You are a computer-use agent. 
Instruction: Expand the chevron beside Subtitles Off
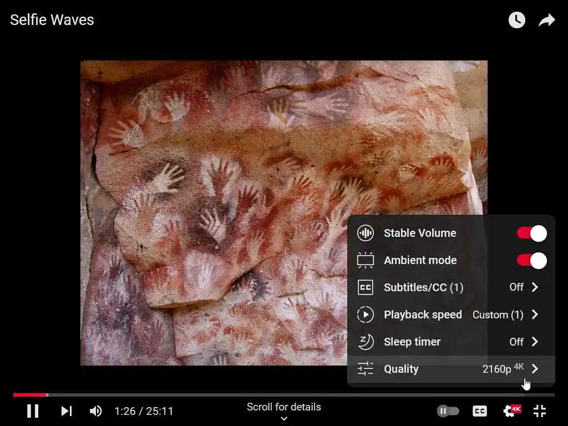pos(535,287)
